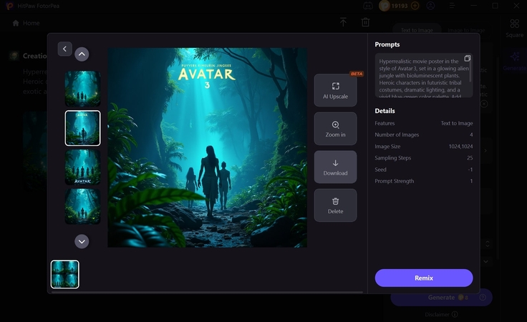Delete the current image
The image size is (527, 322).
click(335, 205)
